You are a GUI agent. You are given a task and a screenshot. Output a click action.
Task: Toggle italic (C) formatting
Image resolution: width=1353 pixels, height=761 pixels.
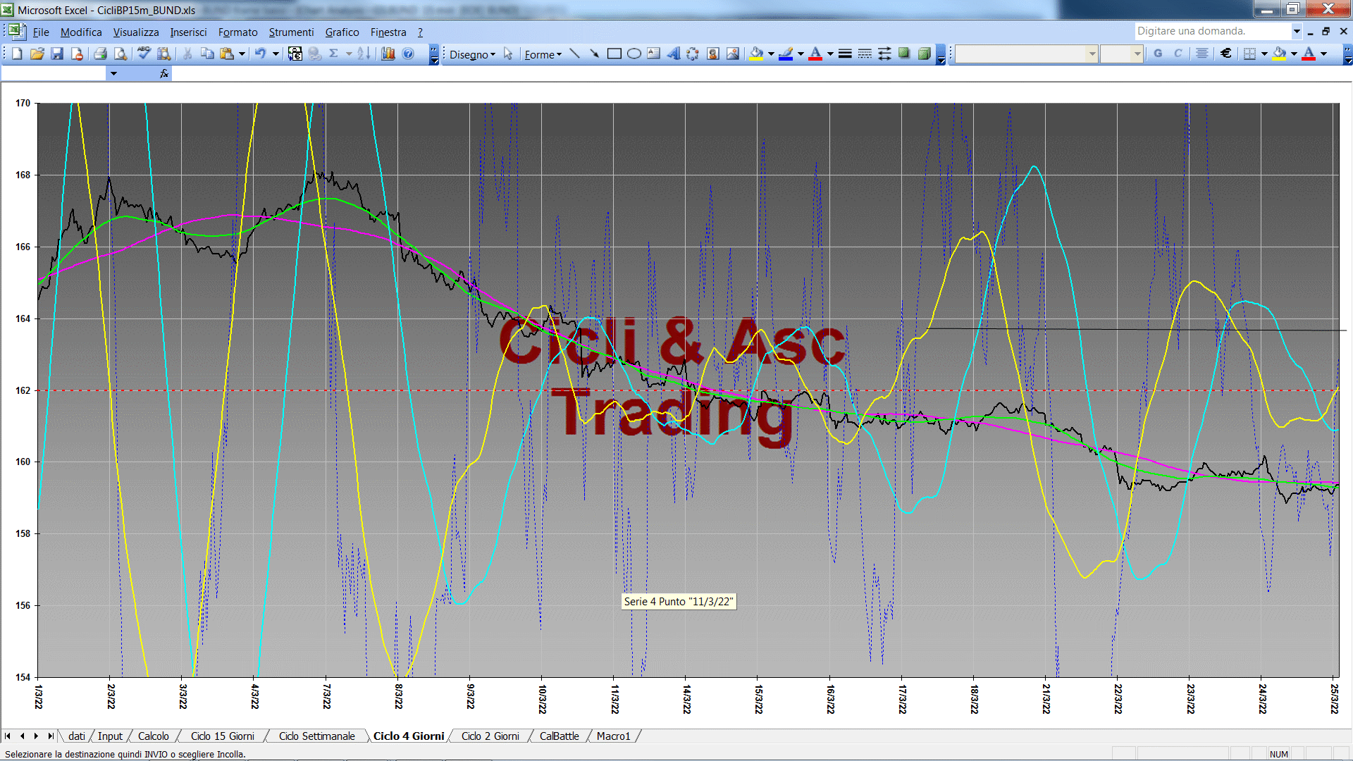1178,54
